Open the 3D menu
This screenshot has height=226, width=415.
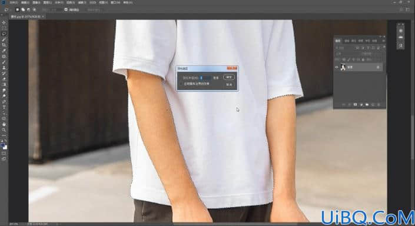click(92, 2)
